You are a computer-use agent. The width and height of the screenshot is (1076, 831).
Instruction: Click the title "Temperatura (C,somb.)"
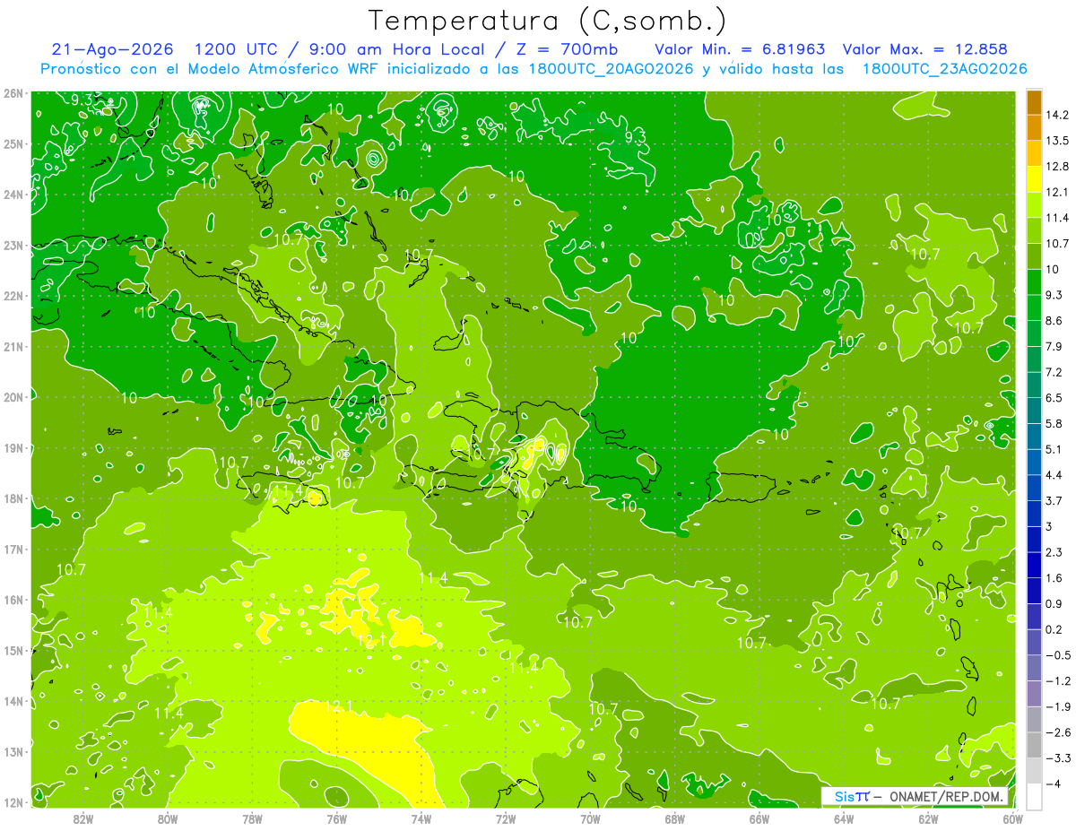pos(547,21)
